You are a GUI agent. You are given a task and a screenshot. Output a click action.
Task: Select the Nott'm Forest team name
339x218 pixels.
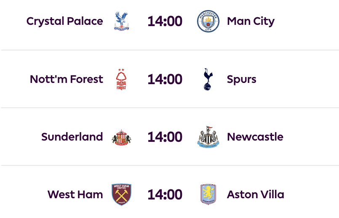67,79
